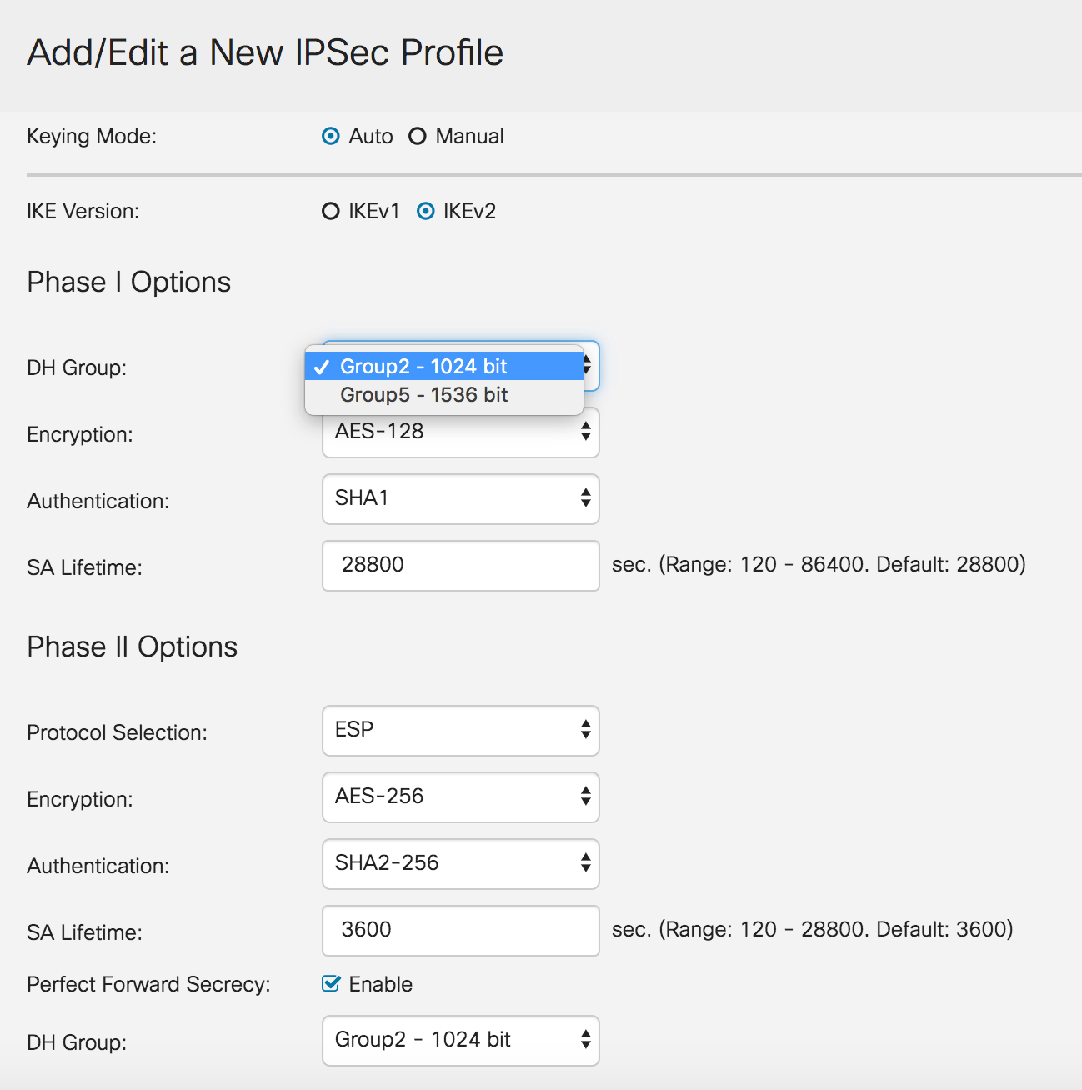
Task: Click the Phase II SA Lifetime field
Action: [x=460, y=931]
